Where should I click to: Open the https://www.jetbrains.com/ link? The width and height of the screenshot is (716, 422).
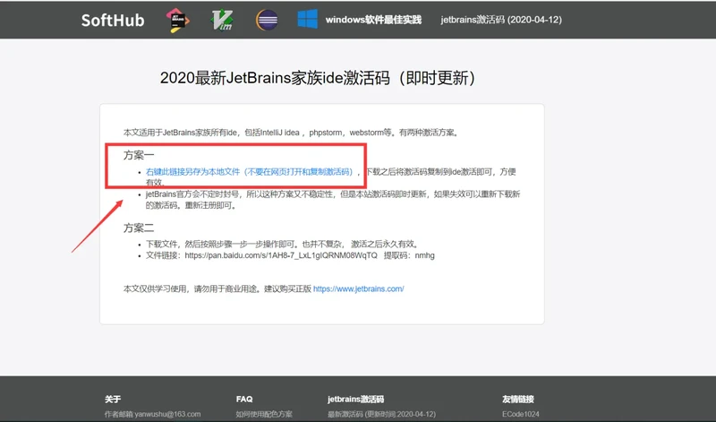358,289
